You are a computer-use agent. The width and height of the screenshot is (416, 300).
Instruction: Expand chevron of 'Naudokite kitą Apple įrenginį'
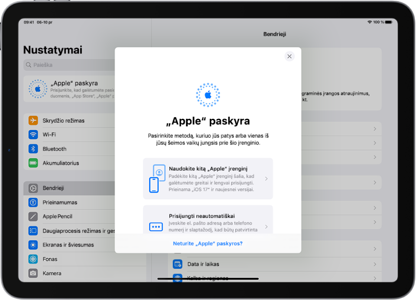(266, 179)
